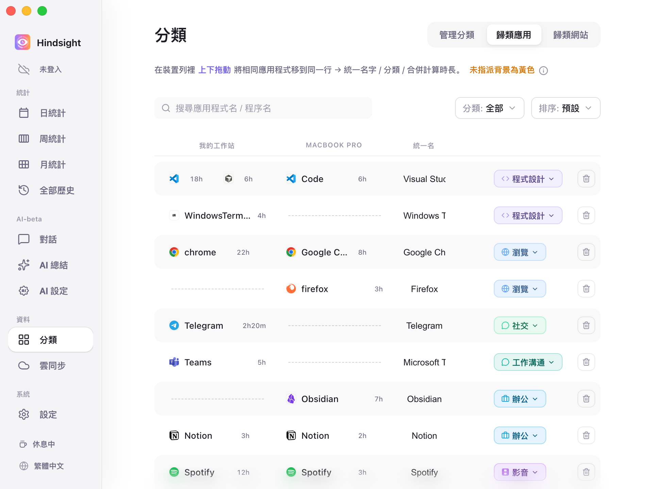This screenshot has height=489, width=653.
Task: Open Obsidian 辦公 category dropdown
Action: [520, 399]
